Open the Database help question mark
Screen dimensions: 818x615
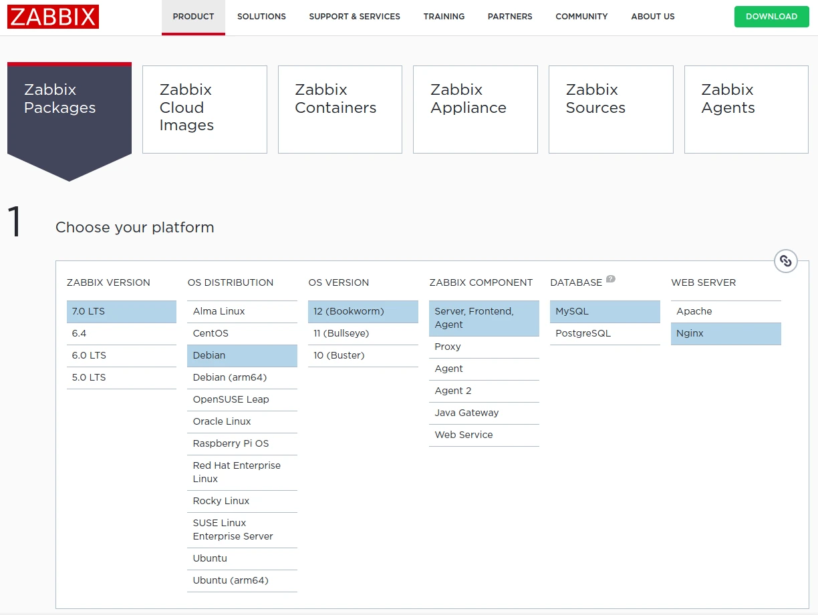(610, 279)
